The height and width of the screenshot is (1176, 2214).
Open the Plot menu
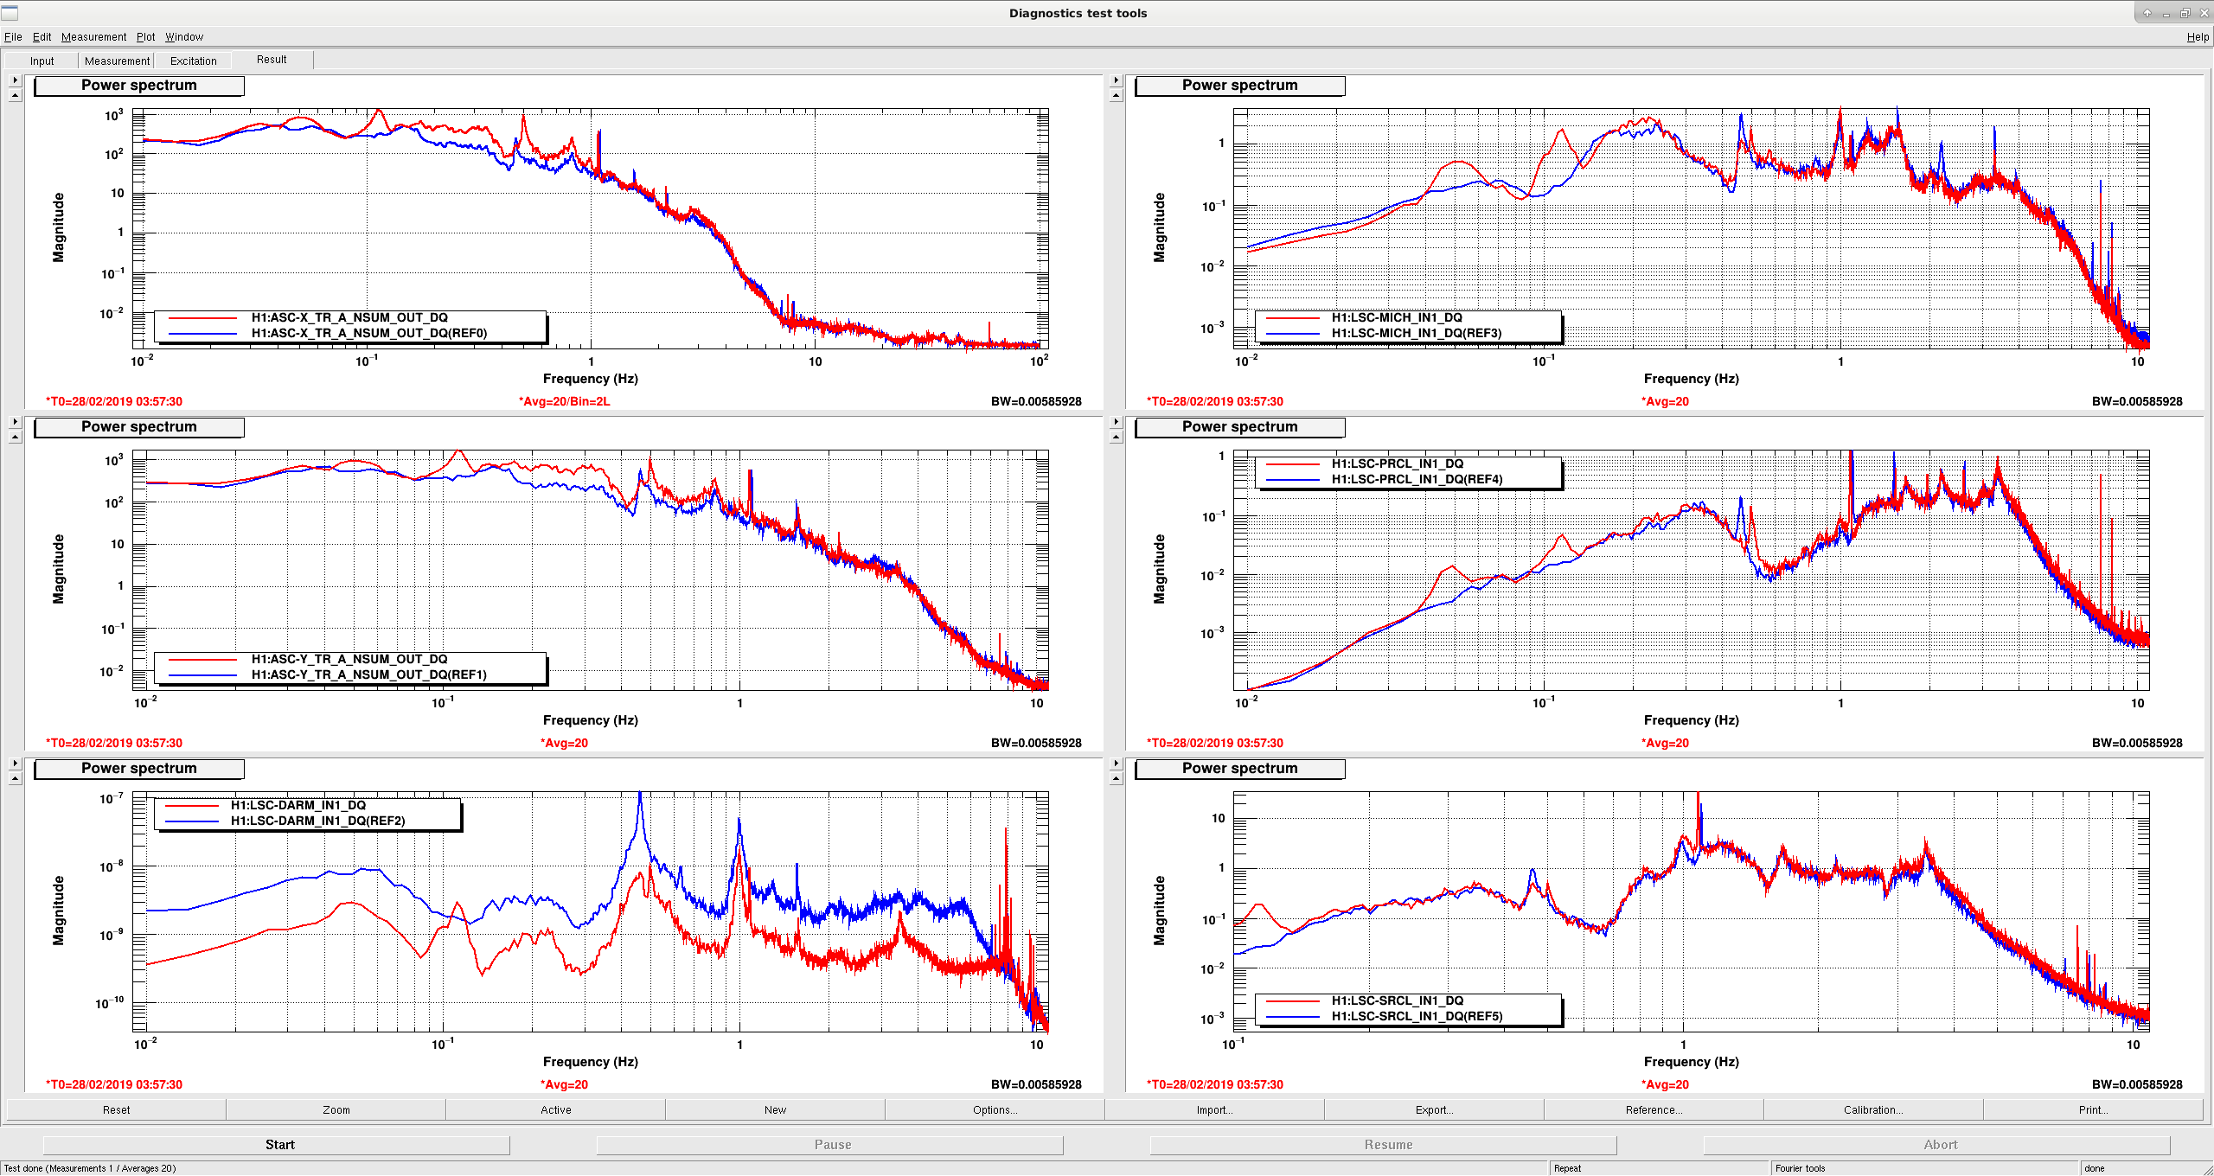pyautogui.click(x=145, y=37)
